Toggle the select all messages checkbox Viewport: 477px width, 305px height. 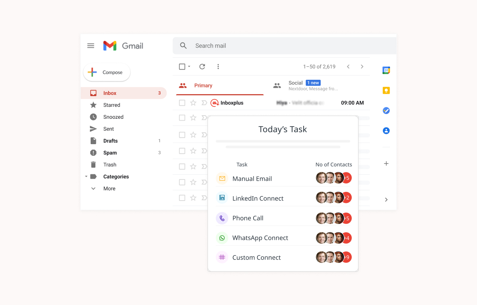click(182, 67)
